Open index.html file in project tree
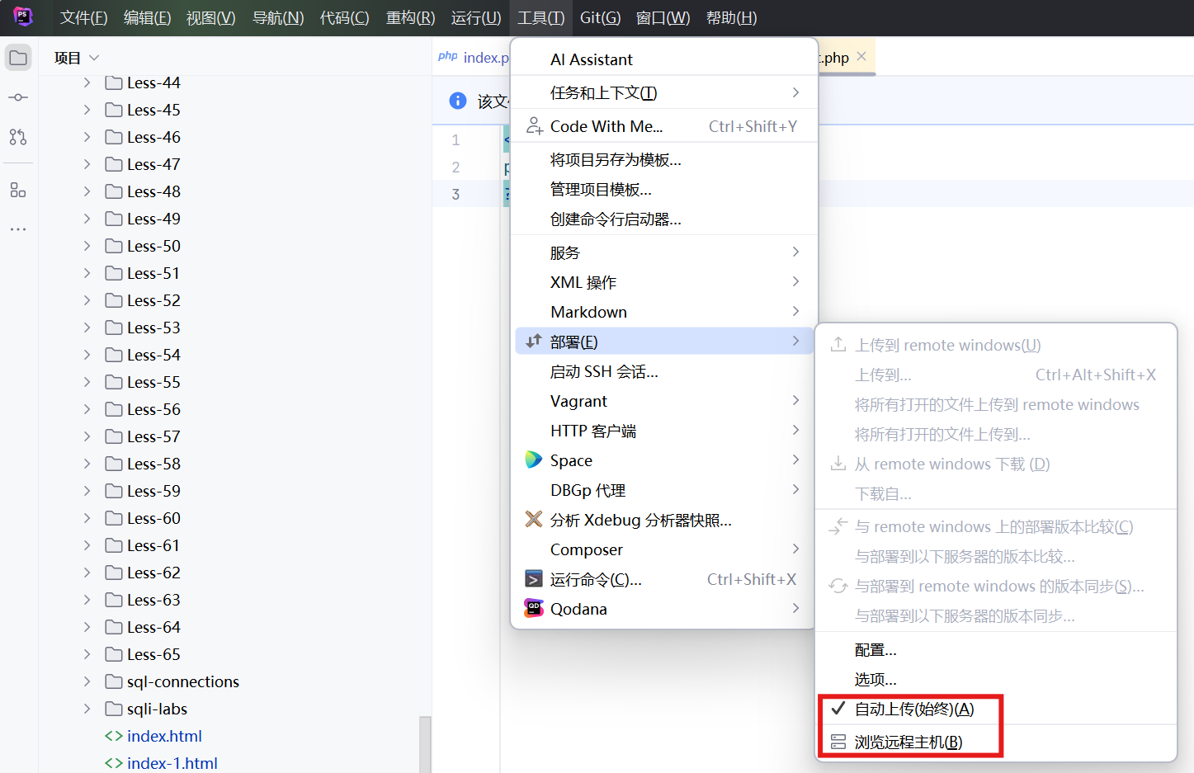This screenshot has width=1194, height=773. point(164,736)
